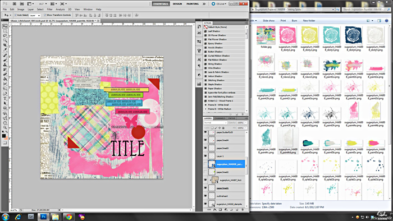This screenshot has height=221, width=393.
Task: Open Lightroom from the taskbar
Action: [31, 217]
